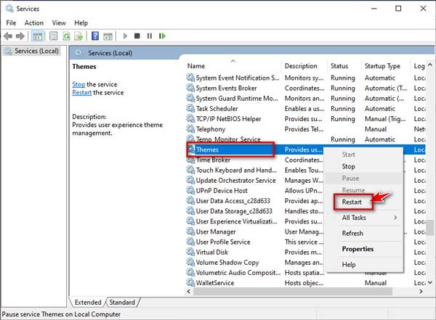Toggle Show/Hide Console Tree icon
This screenshot has height=320, width=436.
(37, 36)
